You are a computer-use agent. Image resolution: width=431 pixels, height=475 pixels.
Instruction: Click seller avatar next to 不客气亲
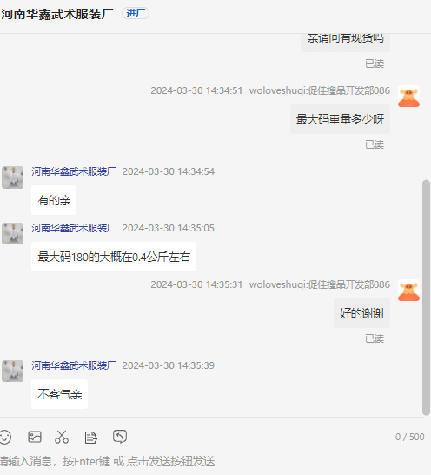click(13, 371)
